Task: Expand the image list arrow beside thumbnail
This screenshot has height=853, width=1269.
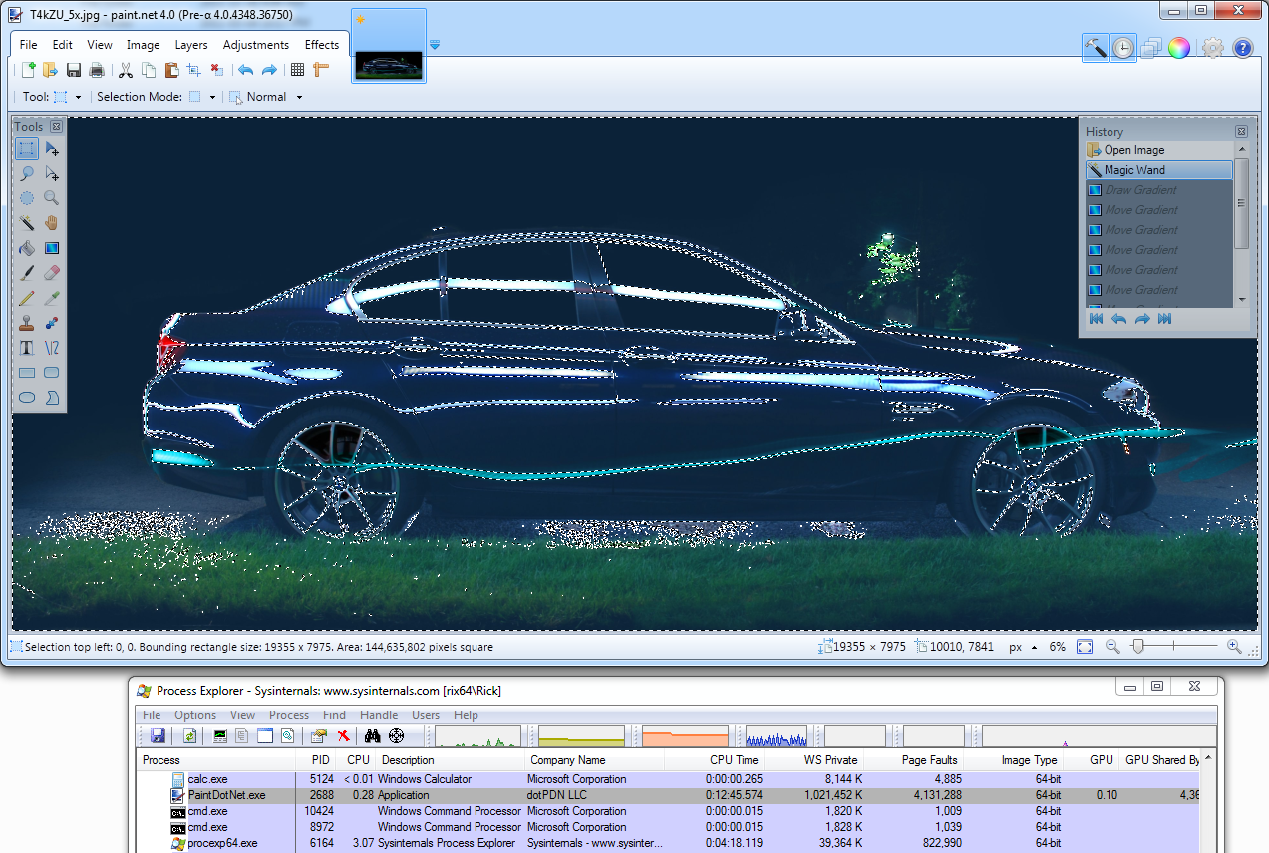Action: click(x=435, y=45)
